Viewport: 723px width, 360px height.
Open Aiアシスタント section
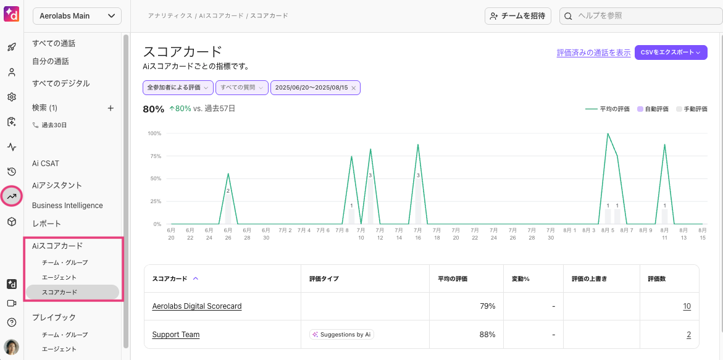(57, 185)
